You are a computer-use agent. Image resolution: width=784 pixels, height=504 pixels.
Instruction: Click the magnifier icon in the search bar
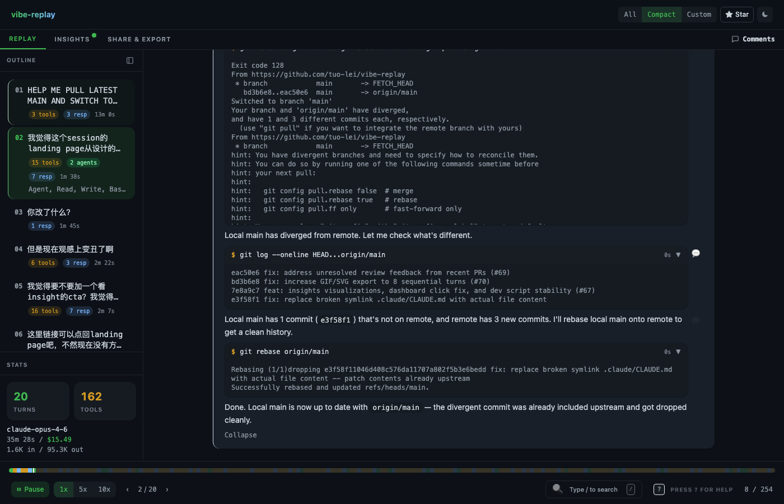[x=558, y=489]
